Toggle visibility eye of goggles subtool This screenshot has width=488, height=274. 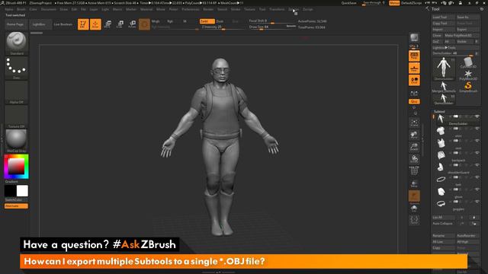tap(477, 202)
